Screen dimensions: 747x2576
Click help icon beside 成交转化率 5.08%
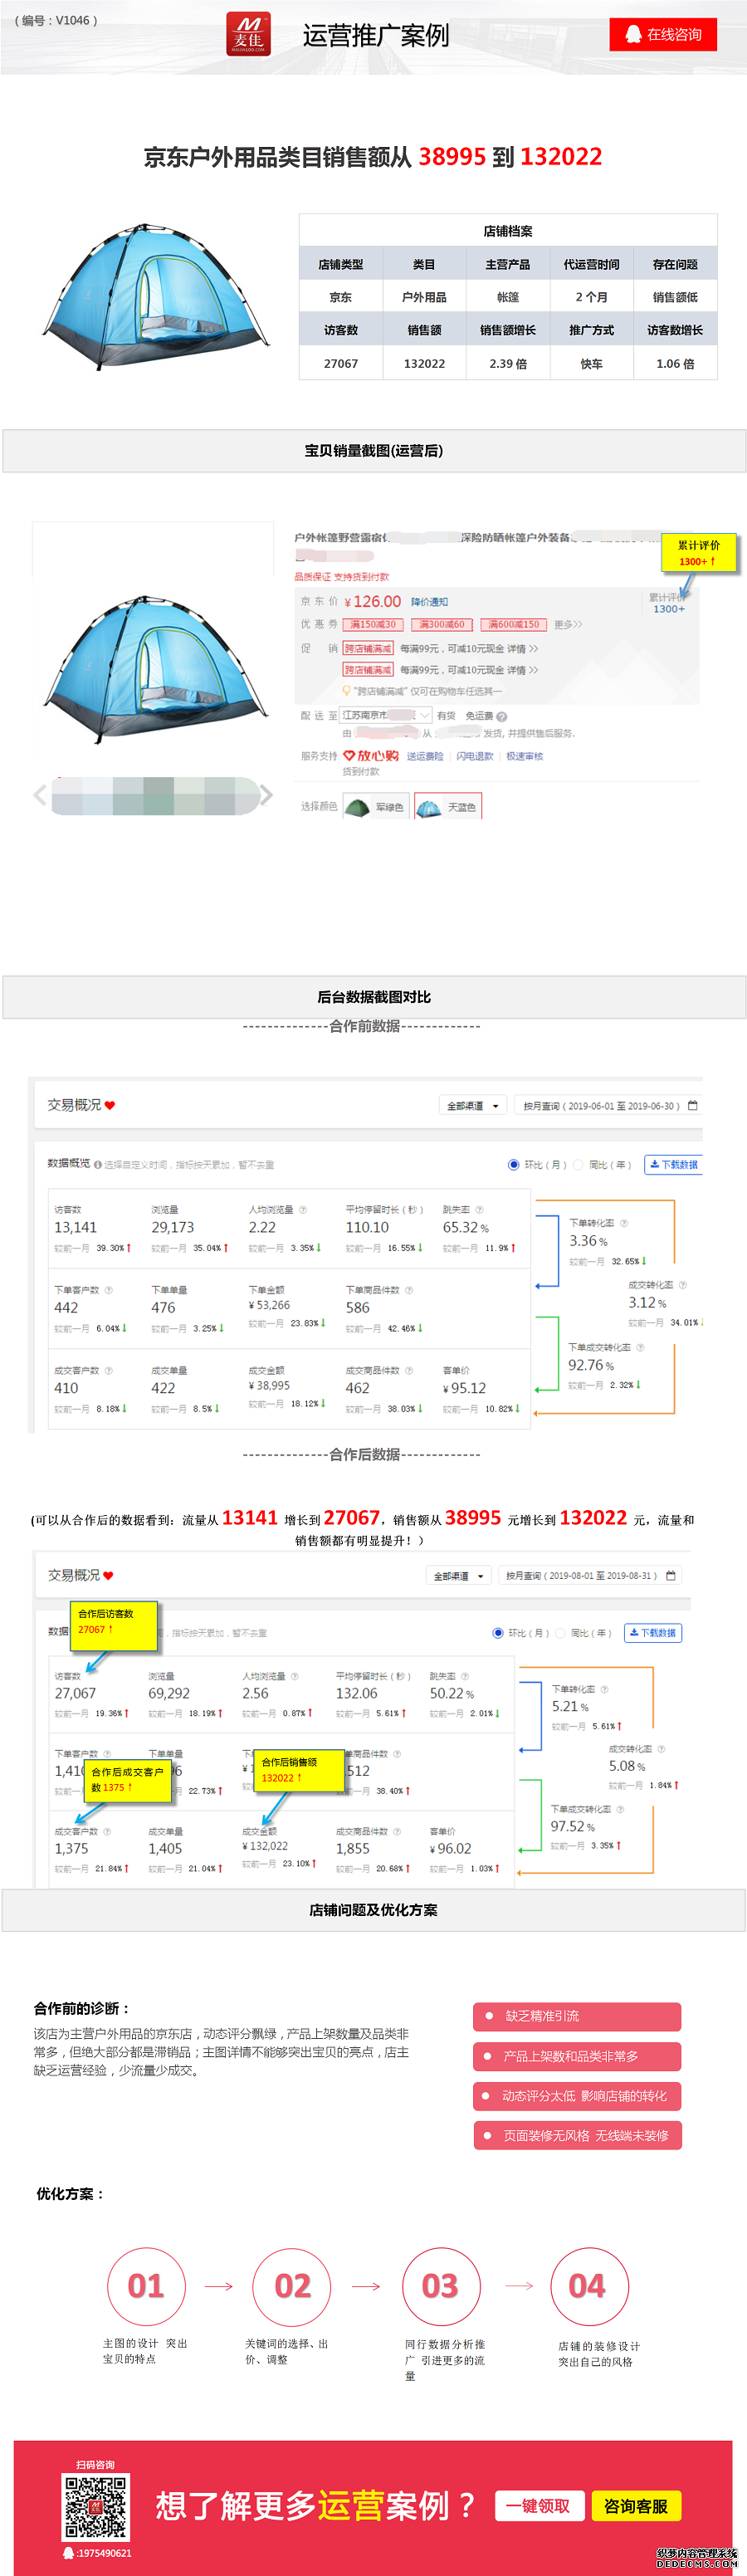(661, 1749)
